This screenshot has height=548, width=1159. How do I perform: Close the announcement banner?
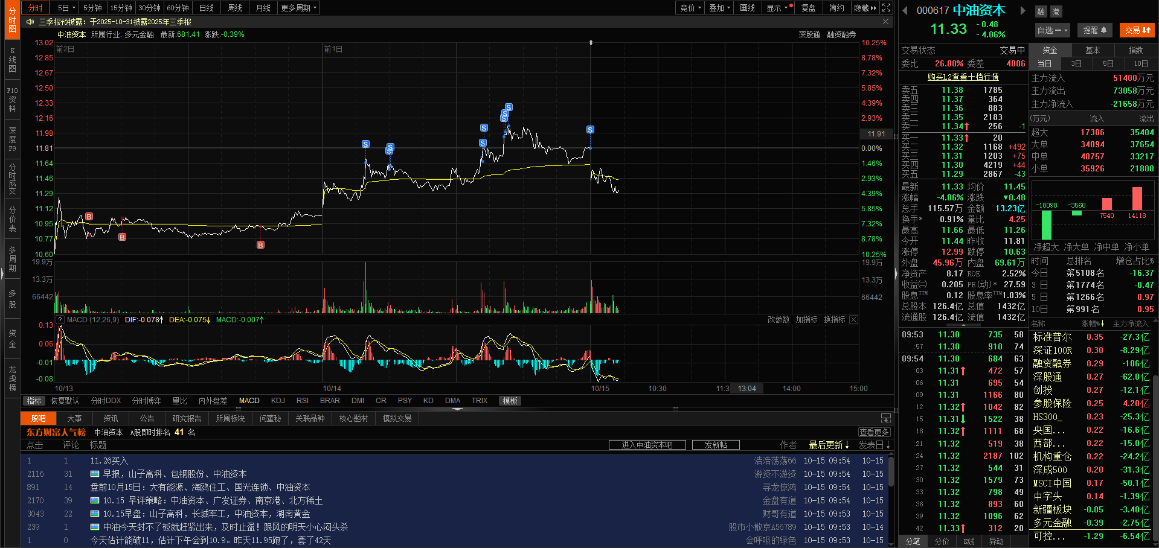[x=885, y=22]
